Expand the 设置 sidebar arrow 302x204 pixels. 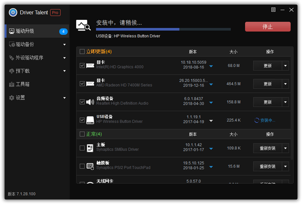coord(64,98)
